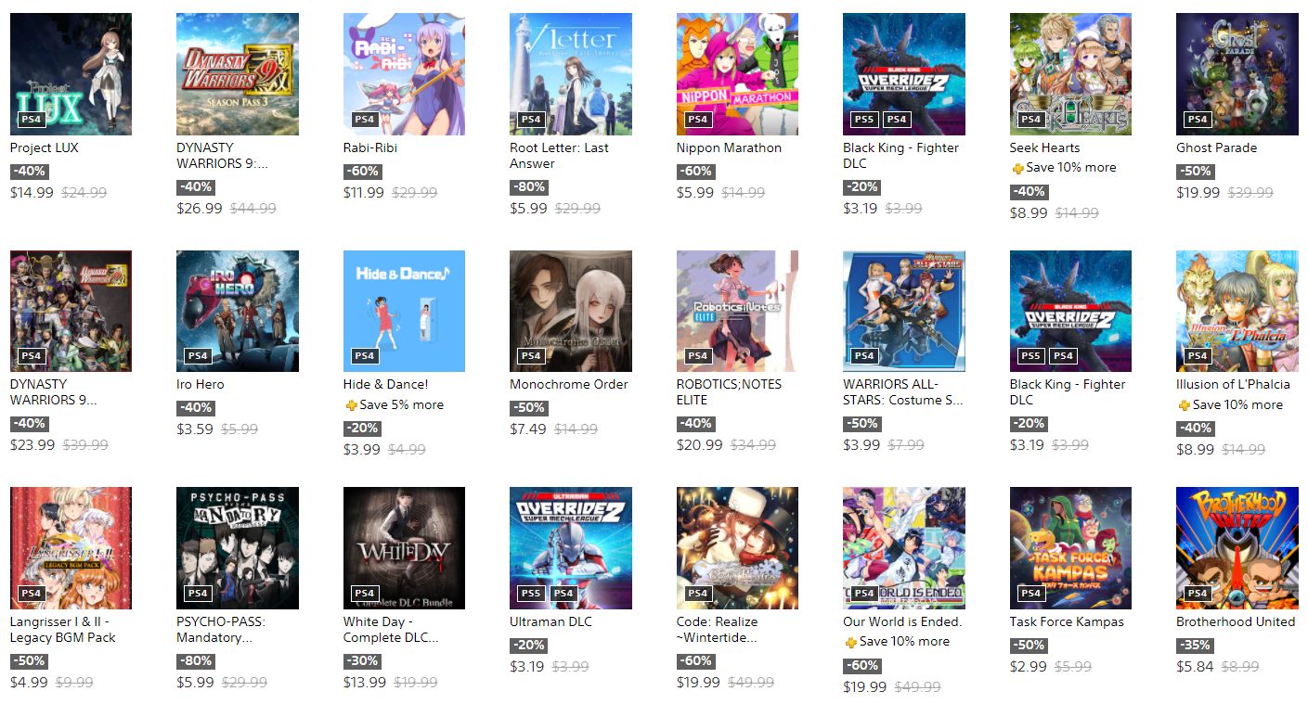The image size is (1308, 704).
Task: Open ROBOTICS;NOTES ELITE title link
Action: [729, 392]
